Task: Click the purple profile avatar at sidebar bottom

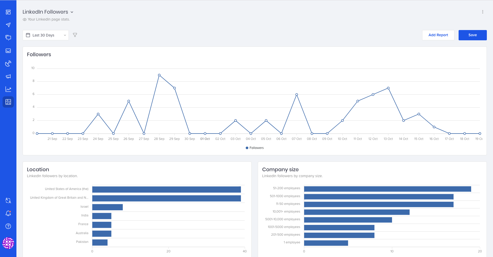Action: click(x=8, y=243)
